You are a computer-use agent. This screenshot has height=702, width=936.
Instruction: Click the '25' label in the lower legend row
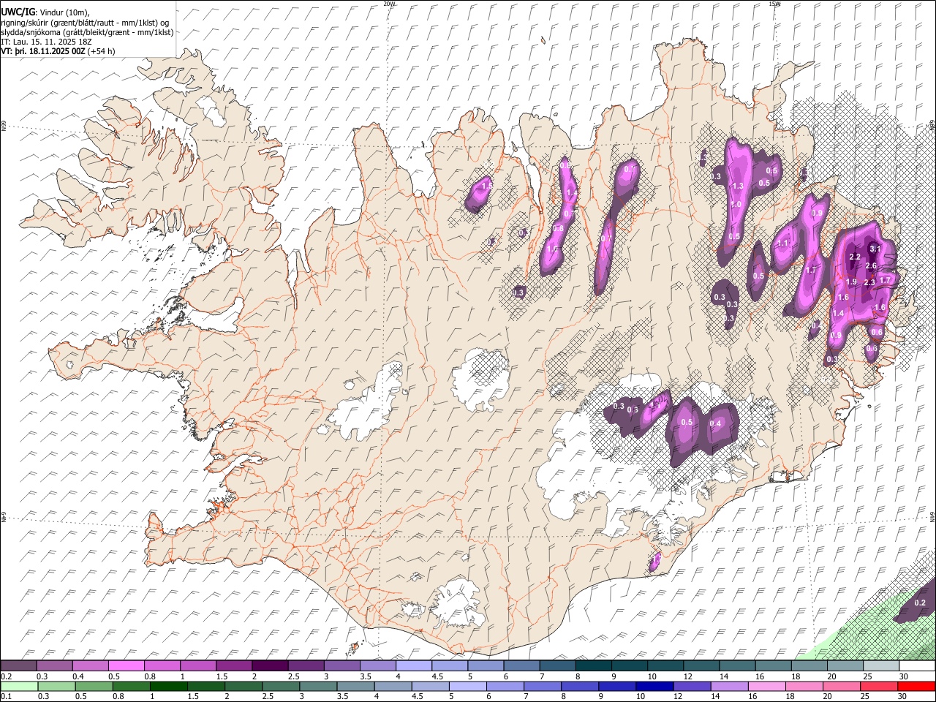pyautogui.click(x=865, y=697)
